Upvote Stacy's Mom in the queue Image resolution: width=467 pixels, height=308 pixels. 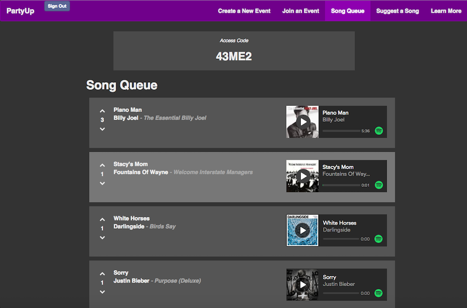[x=102, y=165]
